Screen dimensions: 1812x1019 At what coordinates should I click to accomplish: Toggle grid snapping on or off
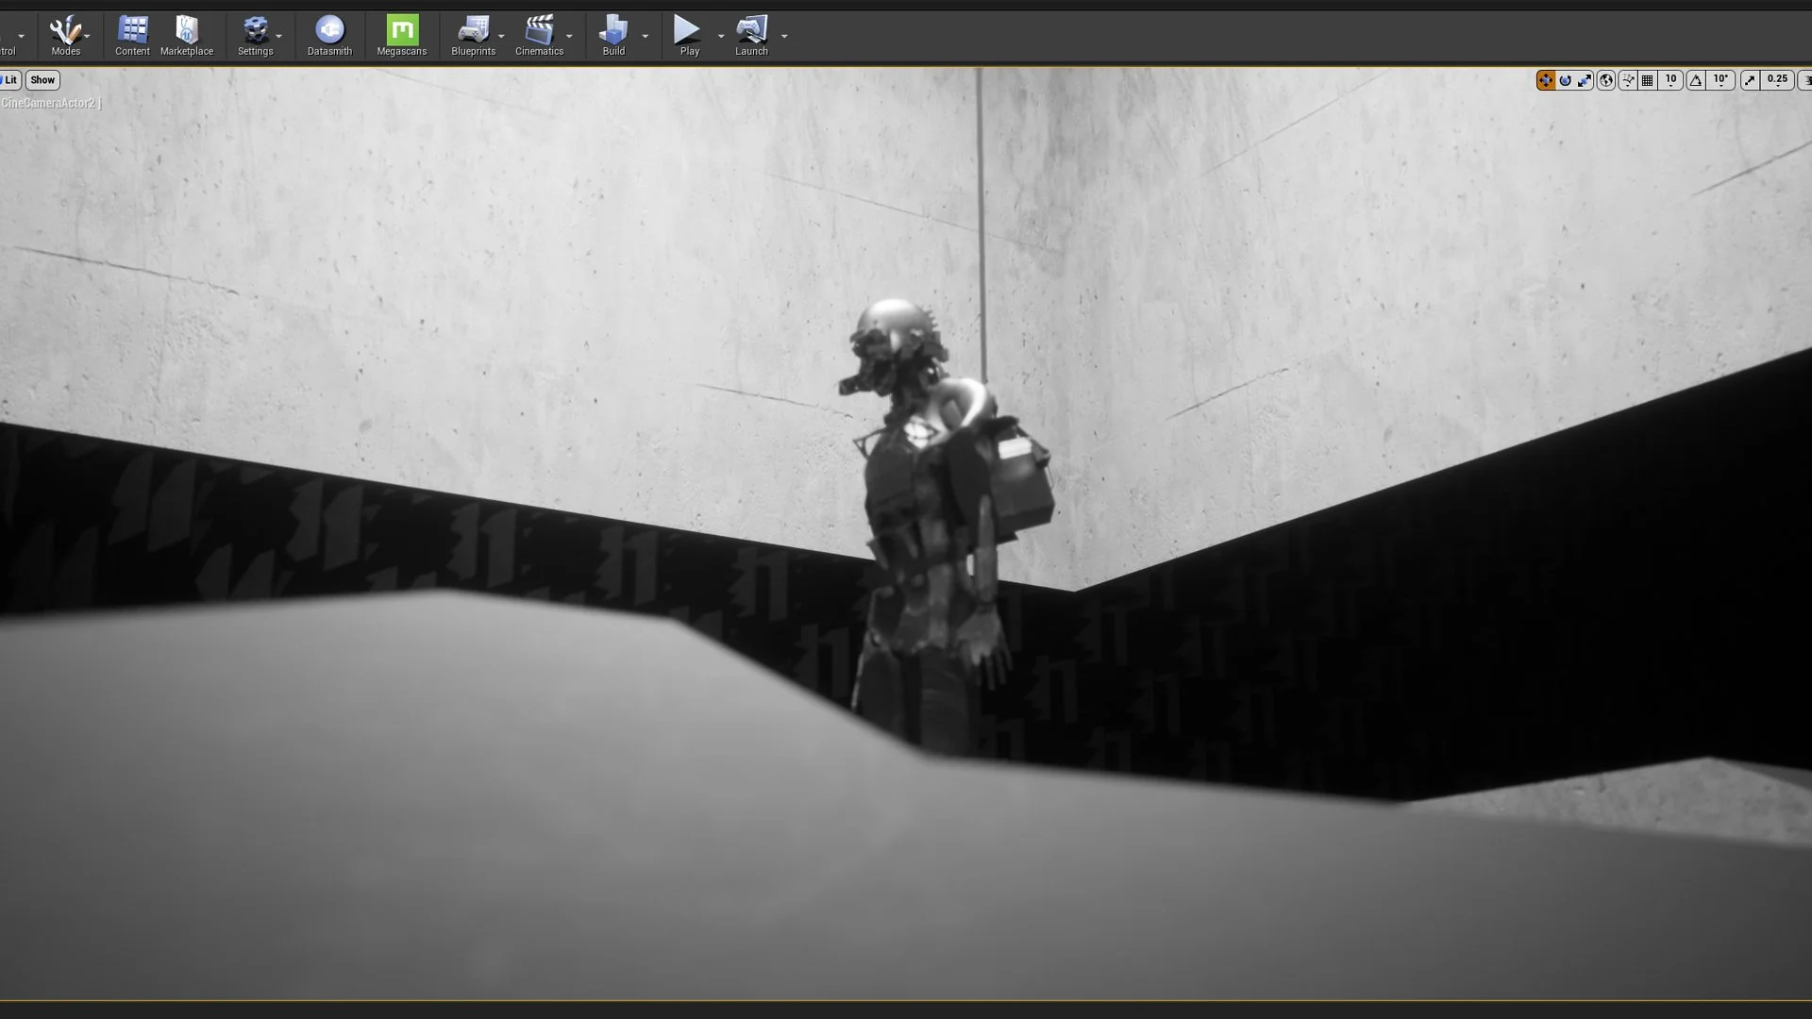[x=1648, y=80]
